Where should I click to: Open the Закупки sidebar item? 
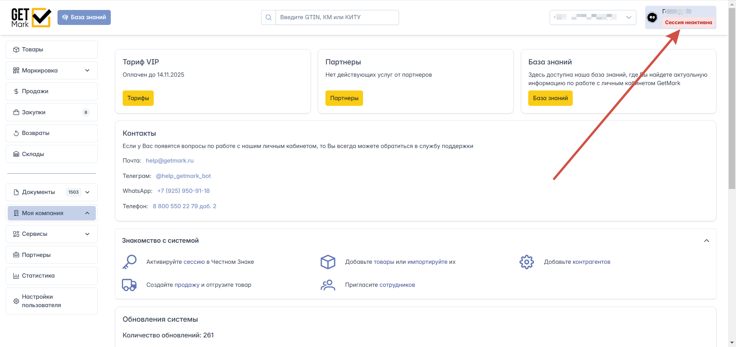click(52, 112)
